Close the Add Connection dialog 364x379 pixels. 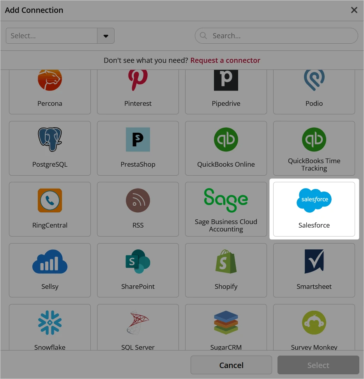[354, 10]
